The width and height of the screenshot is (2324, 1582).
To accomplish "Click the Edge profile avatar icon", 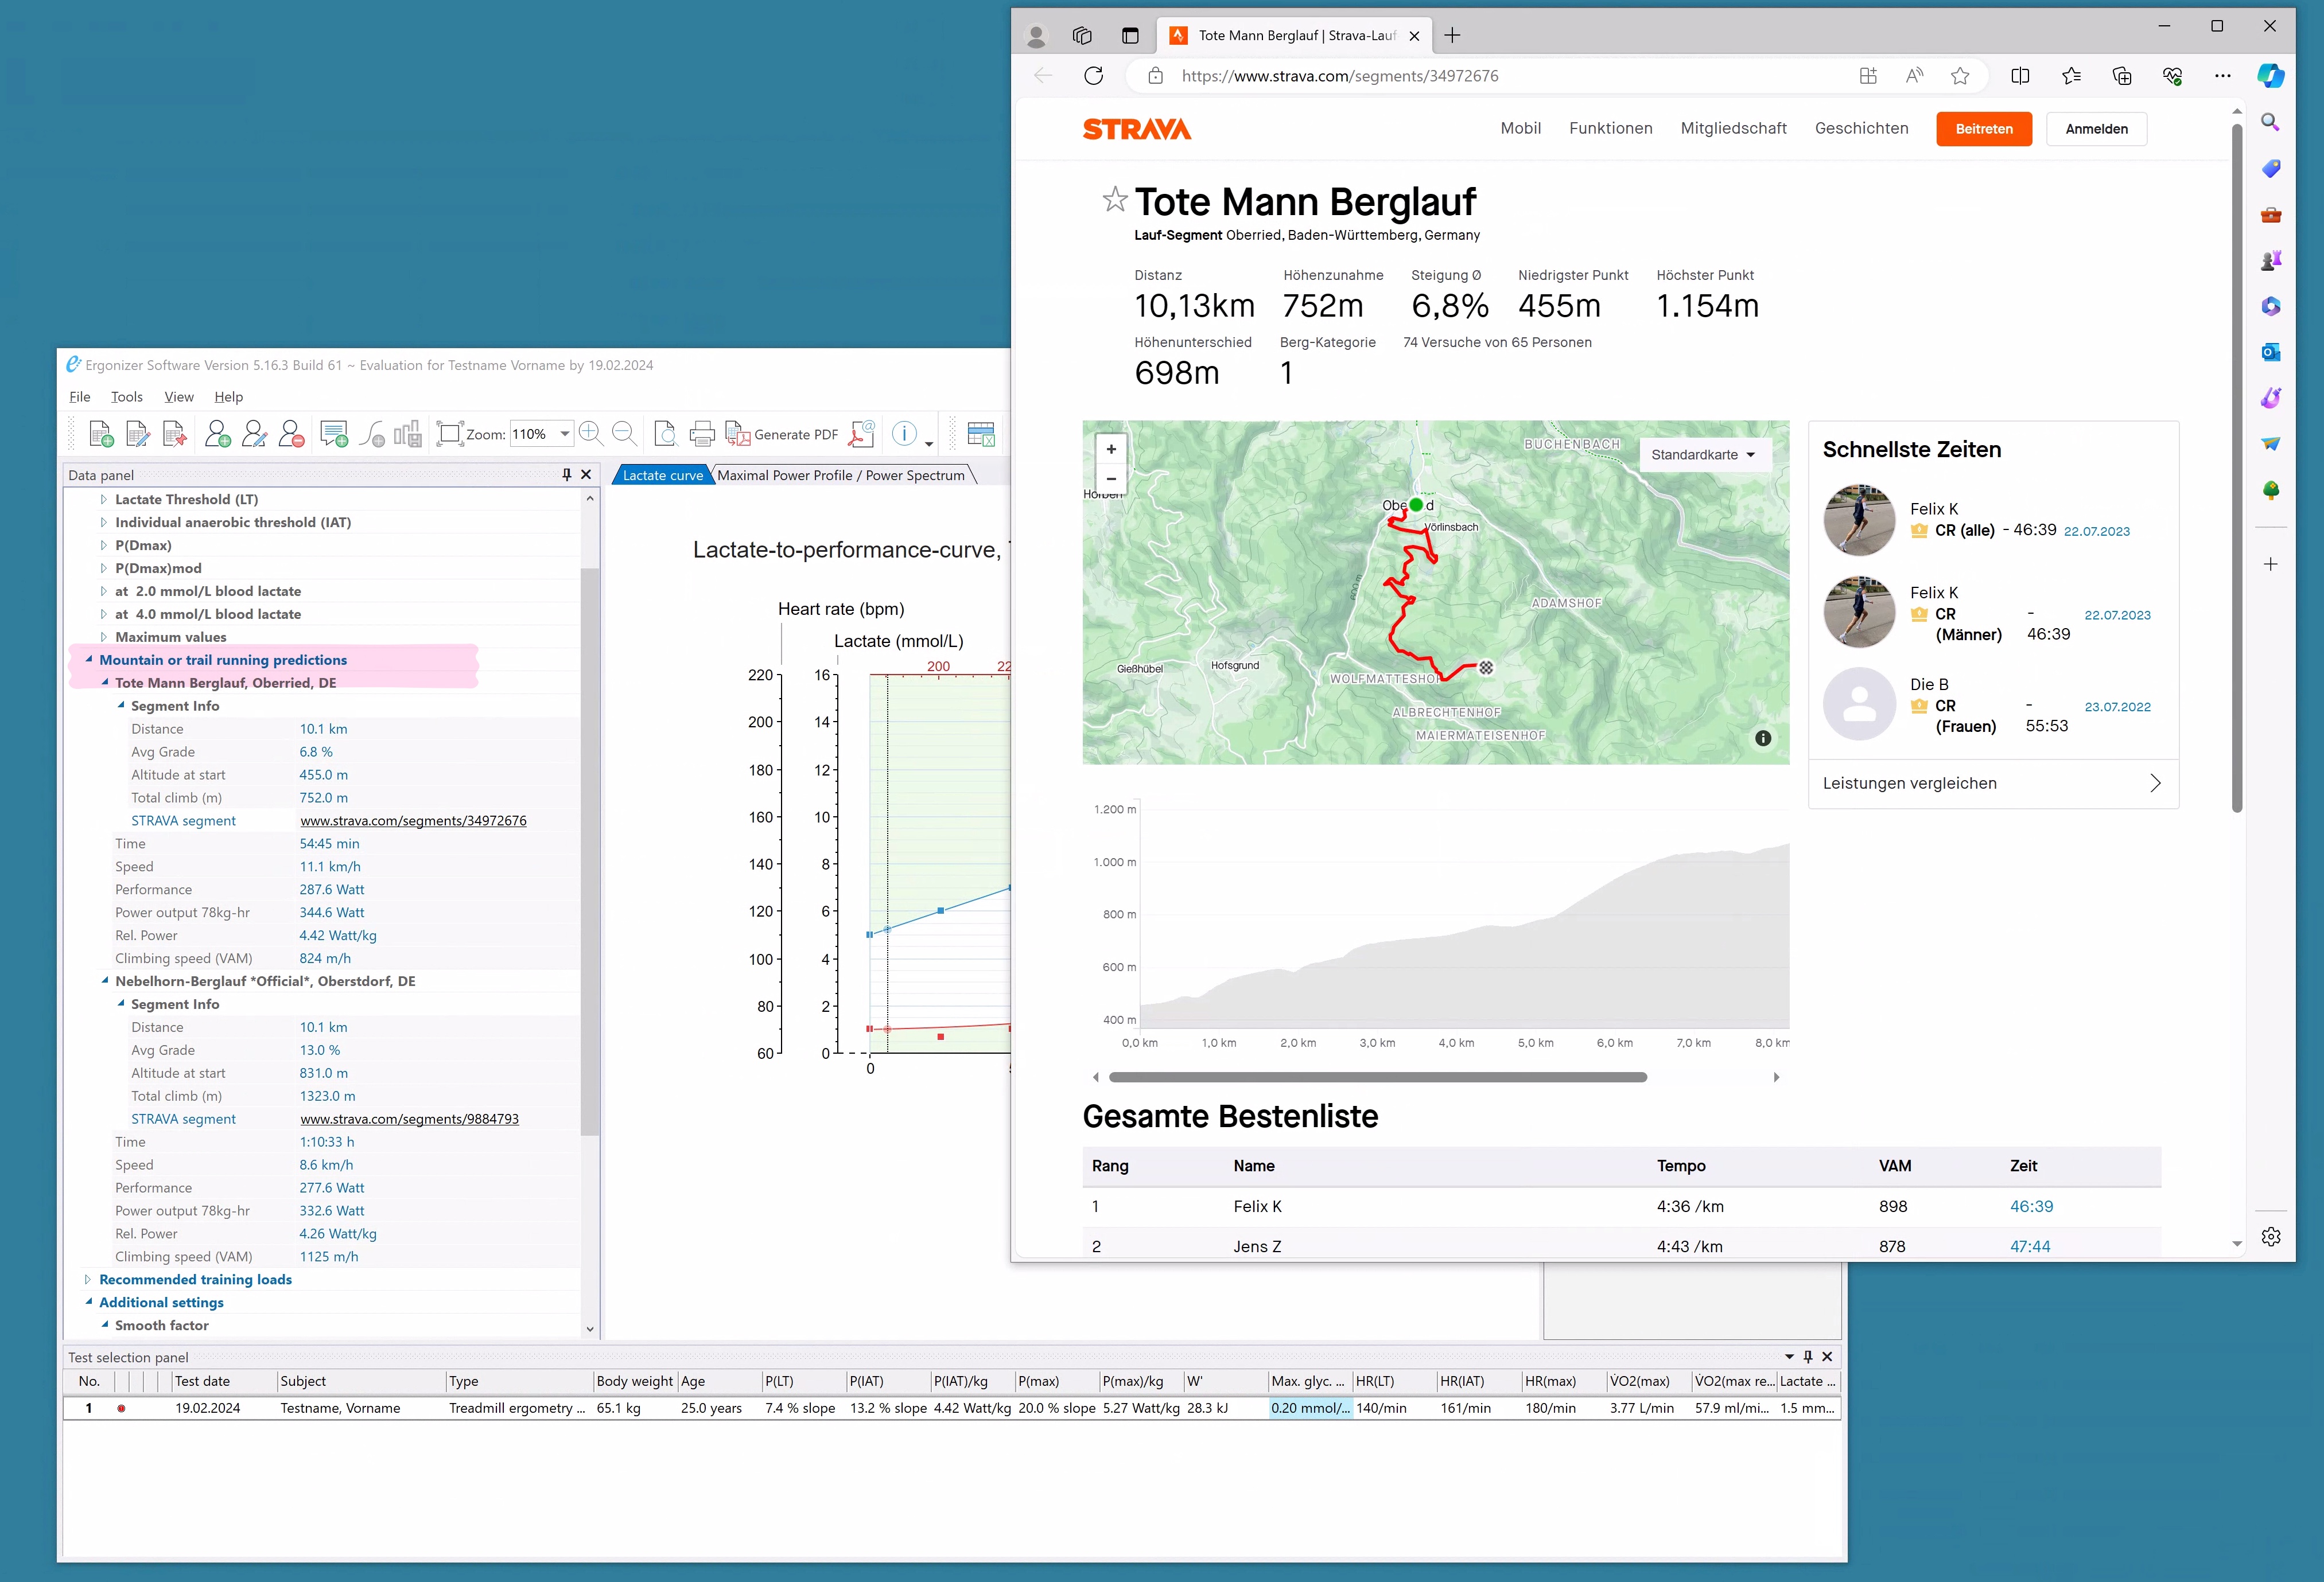I will (x=1036, y=36).
